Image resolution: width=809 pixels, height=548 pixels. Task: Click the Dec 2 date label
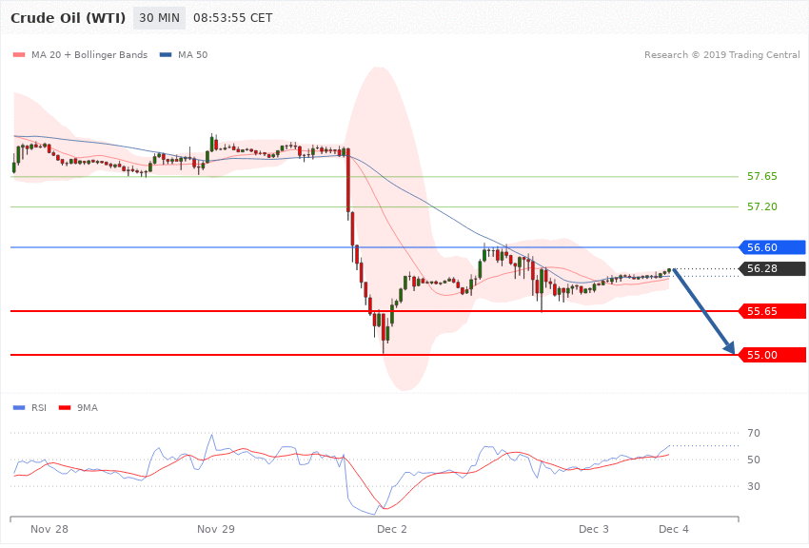tap(391, 529)
